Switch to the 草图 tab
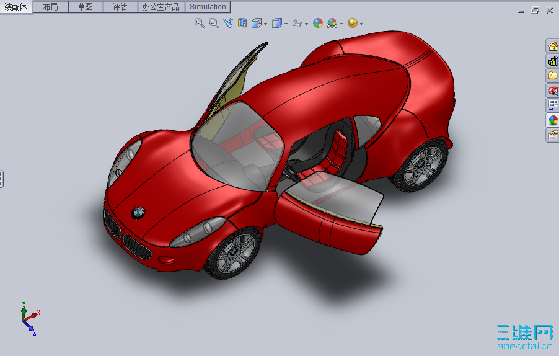The width and height of the screenshot is (559, 356). pos(86,7)
